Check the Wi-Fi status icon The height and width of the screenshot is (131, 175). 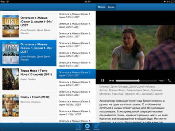pyautogui.click(x=8, y=1)
